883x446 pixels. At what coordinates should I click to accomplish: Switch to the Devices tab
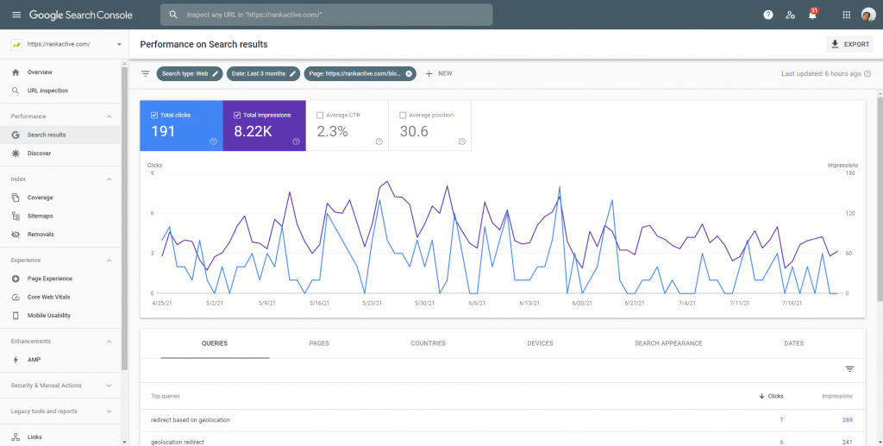540,343
